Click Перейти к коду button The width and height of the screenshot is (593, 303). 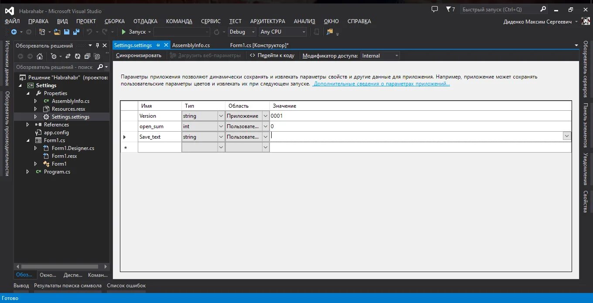click(x=272, y=55)
